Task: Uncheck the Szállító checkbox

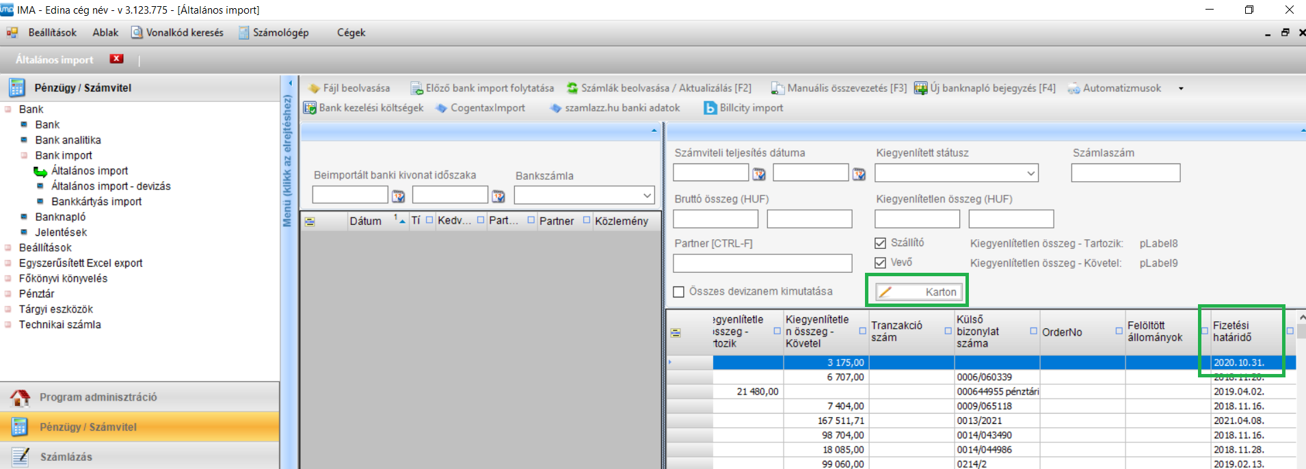Action: pos(881,243)
